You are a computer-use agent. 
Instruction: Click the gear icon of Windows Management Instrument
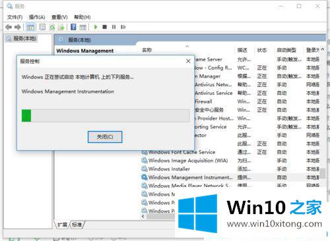click(145, 177)
